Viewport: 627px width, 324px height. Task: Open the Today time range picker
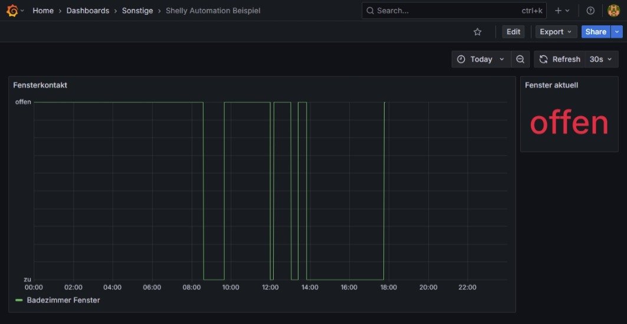pyautogui.click(x=481, y=59)
